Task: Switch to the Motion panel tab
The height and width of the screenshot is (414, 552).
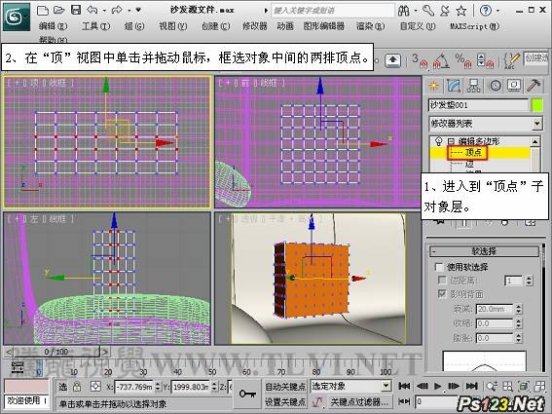Action: [x=495, y=86]
